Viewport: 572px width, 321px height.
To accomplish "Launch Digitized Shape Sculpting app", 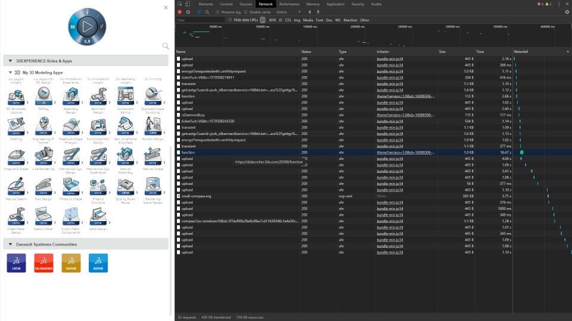I will [153, 97].
